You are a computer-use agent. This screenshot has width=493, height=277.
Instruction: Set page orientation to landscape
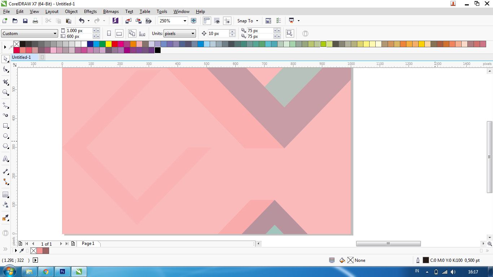[x=119, y=34]
